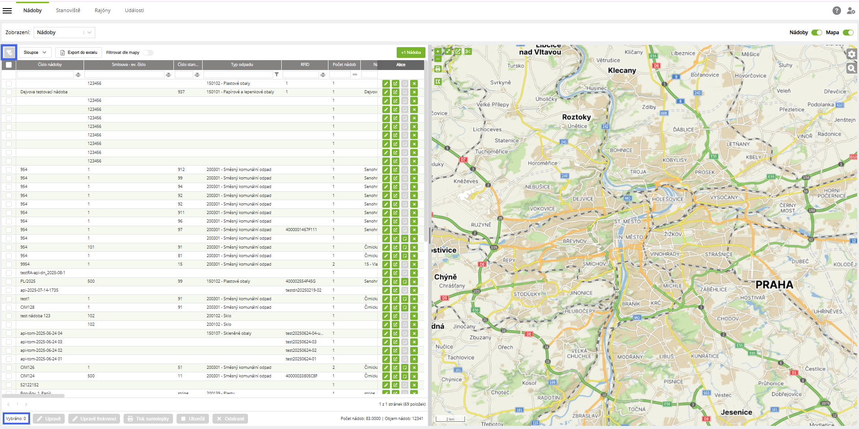Viewport: 859px width, 429px height.
Task: Click the help question mark icon
Action: (837, 11)
